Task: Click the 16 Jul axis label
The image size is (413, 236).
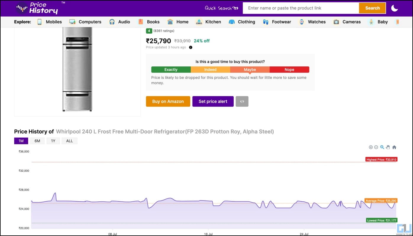Action: (x=208, y=234)
